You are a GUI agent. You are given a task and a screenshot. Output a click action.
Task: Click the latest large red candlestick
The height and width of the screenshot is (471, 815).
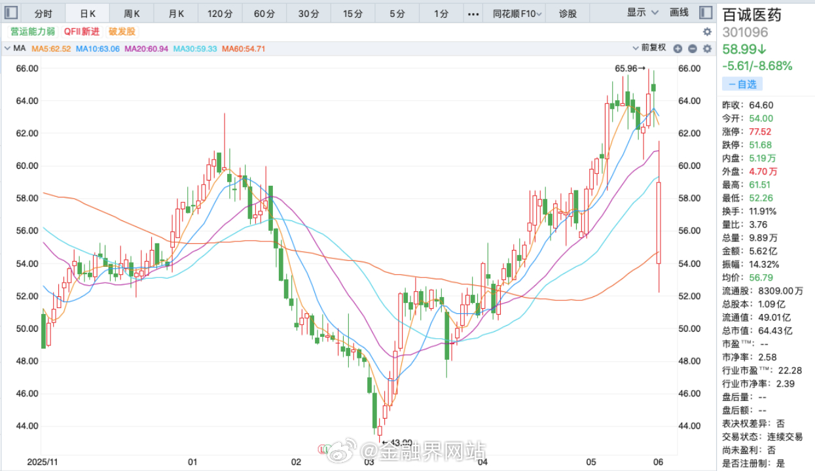click(659, 222)
